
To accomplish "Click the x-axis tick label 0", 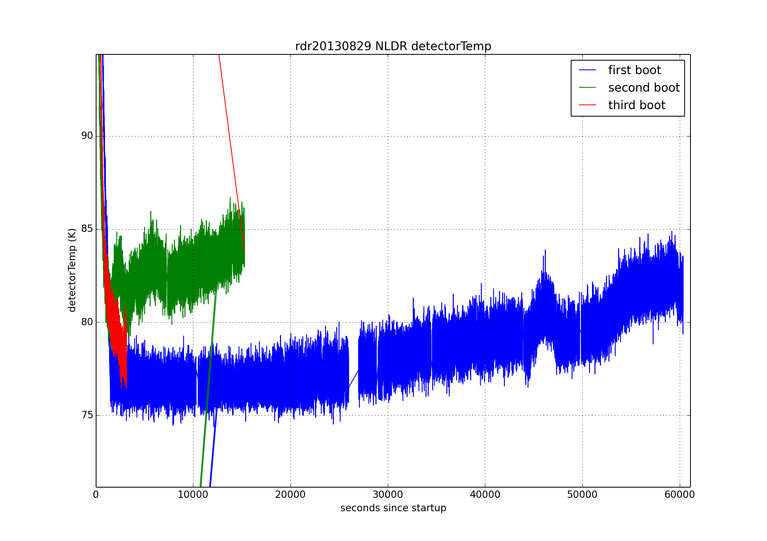I will coord(96,495).
